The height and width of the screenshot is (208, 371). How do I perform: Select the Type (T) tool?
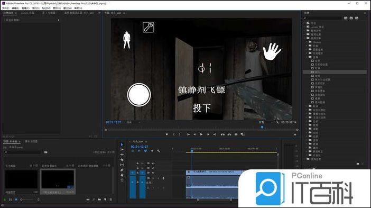(x=122, y=180)
